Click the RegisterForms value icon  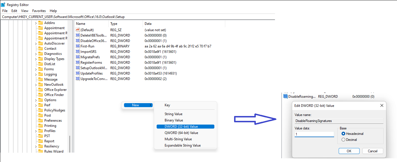[x=78, y=62]
